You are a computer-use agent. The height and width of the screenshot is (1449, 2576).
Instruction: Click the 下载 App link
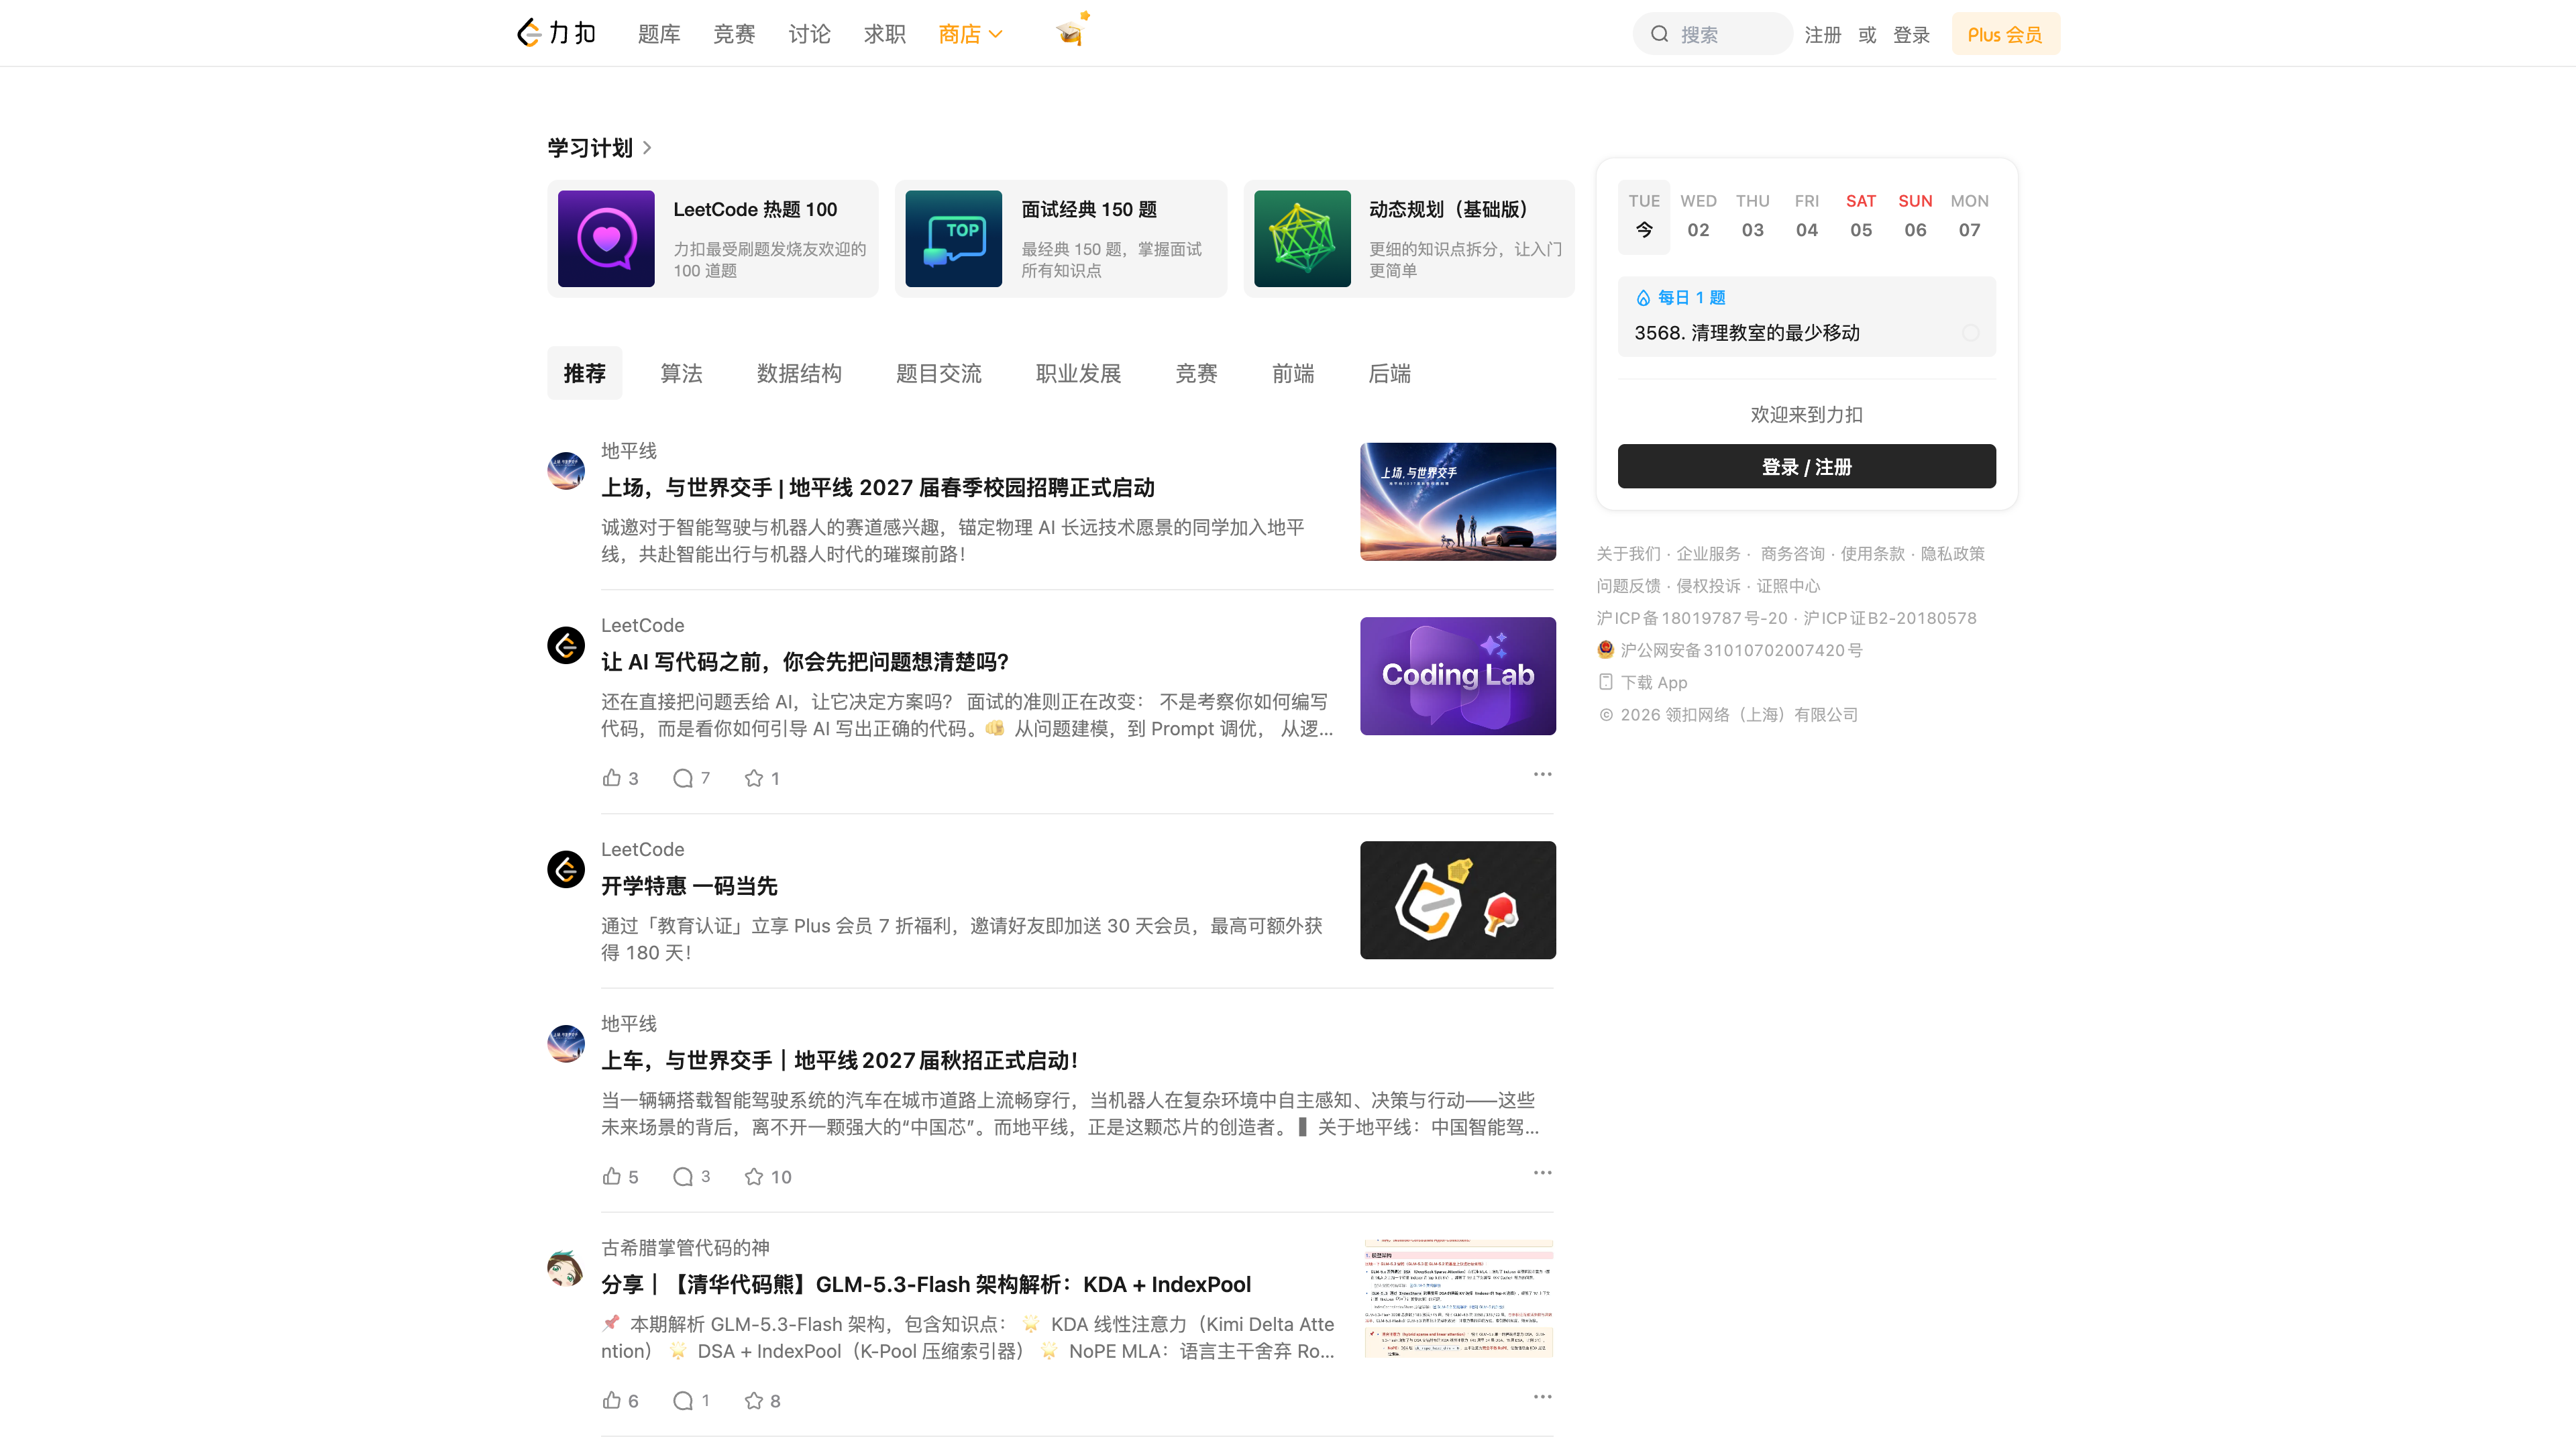click(1653, 682)
